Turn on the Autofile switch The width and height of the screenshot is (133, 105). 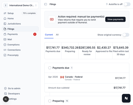point(127,4)
